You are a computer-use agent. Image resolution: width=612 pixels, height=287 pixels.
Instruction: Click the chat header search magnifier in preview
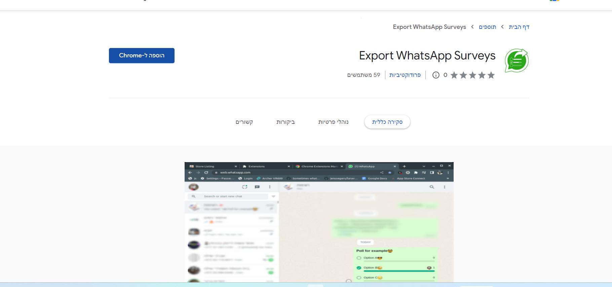(432, 187)
